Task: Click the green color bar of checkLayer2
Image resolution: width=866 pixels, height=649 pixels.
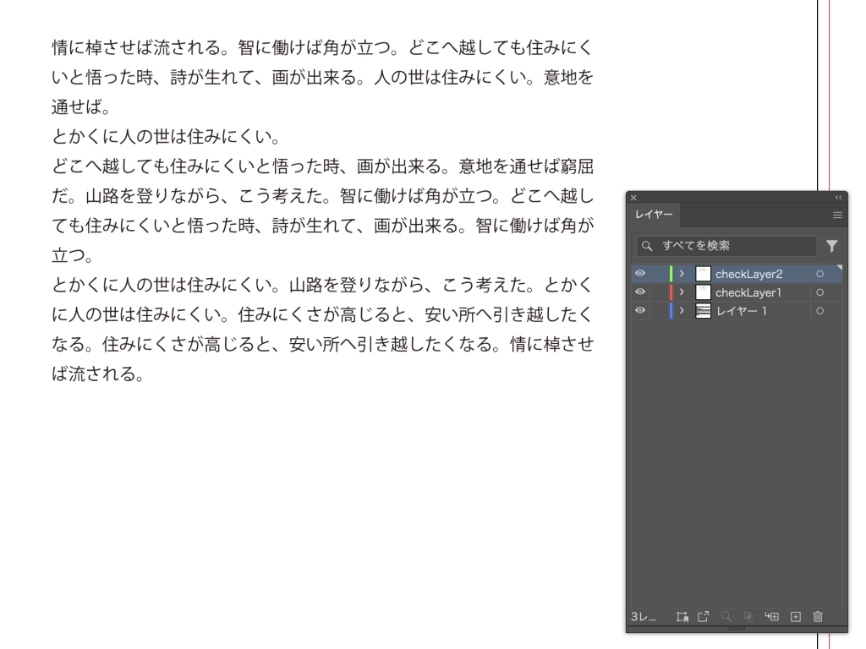Action: coord(671,274)
